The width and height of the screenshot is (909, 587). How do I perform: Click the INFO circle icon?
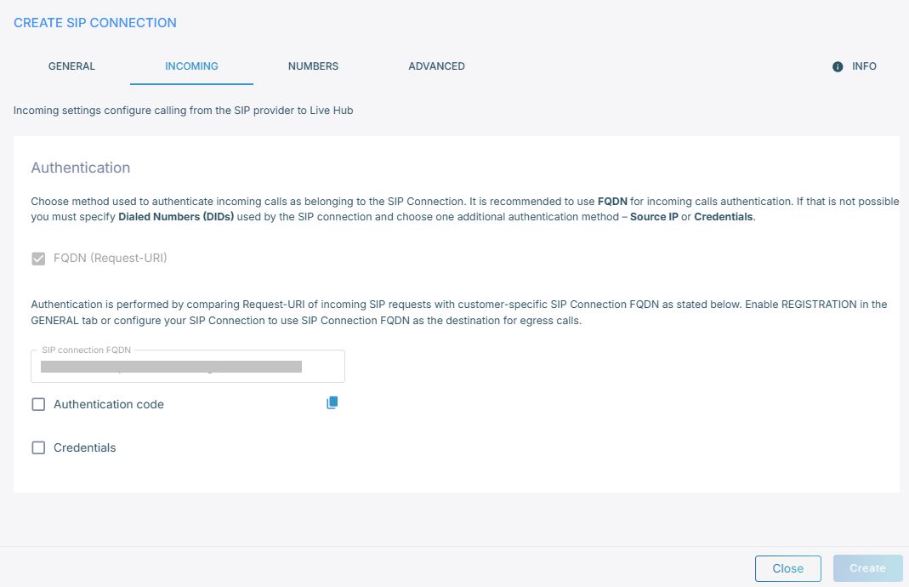click(x=838, y=66)
